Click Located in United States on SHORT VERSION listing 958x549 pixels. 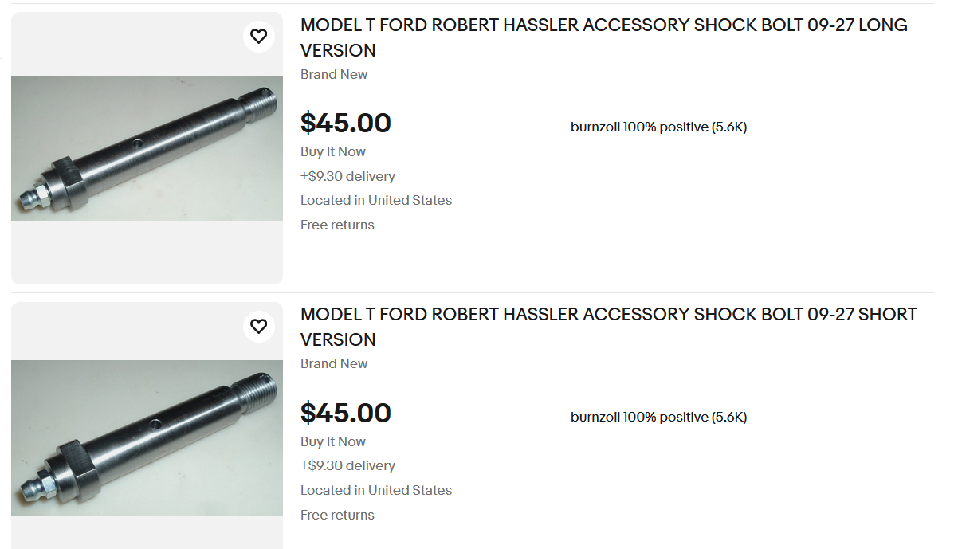click(x=376, y=490)
